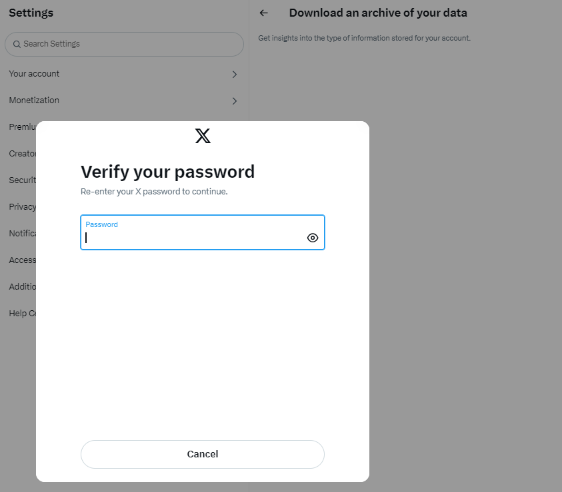Click the magnifier icon in Search Settings

pos(17,44)
